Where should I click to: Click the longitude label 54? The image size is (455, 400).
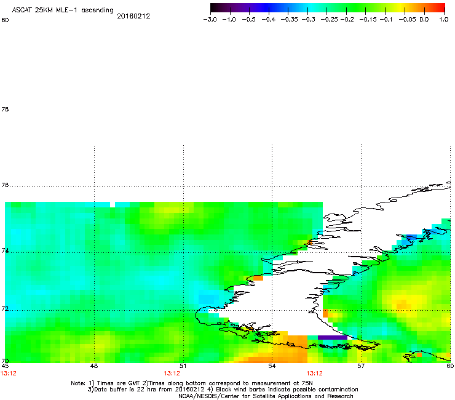click(272, 366)
